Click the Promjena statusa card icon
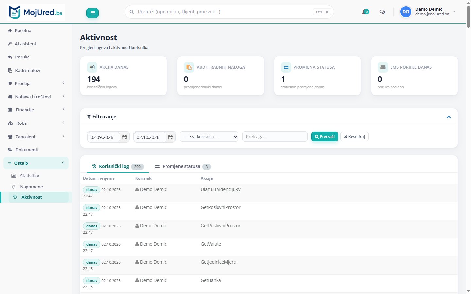The width and height of the screenshot is (471, 294). (x=286, y=67)
